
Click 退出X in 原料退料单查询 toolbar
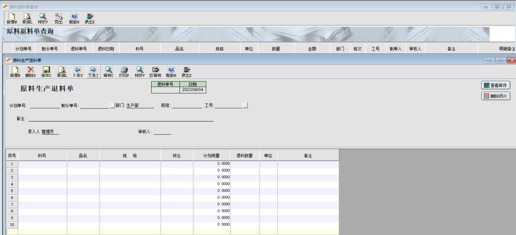coord(90,18)
